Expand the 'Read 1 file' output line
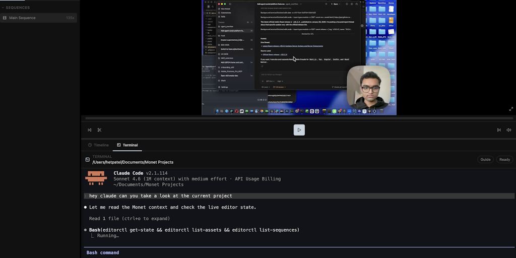This screenshot has width=516, height=258. [x=130, y=219]
